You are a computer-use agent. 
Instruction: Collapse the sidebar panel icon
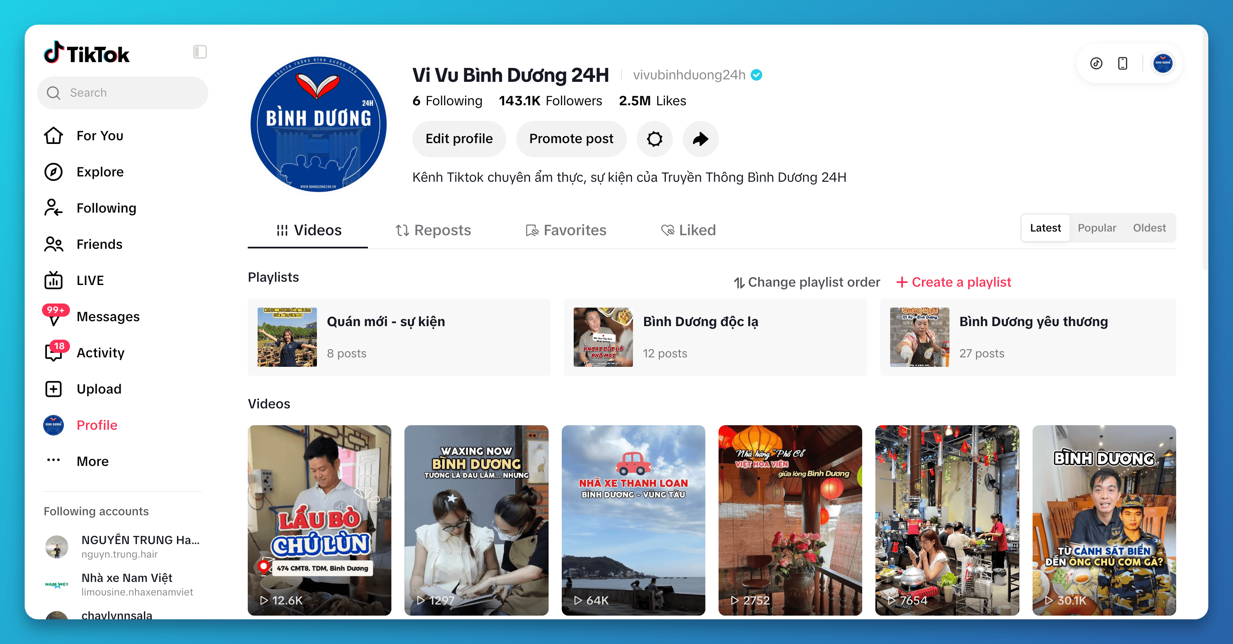pyautogui.click(x=200, y=52)
